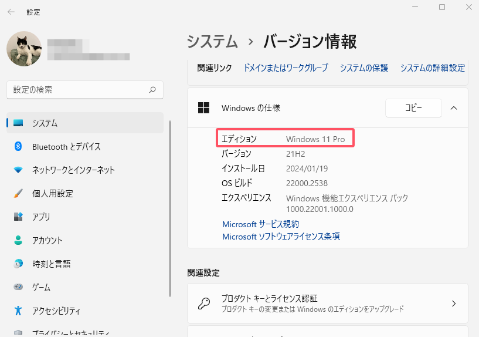The height and width of the screenshot is (337, 479).
Task: Open アクセシビリティ settings
Action: [x=85, y=311]
